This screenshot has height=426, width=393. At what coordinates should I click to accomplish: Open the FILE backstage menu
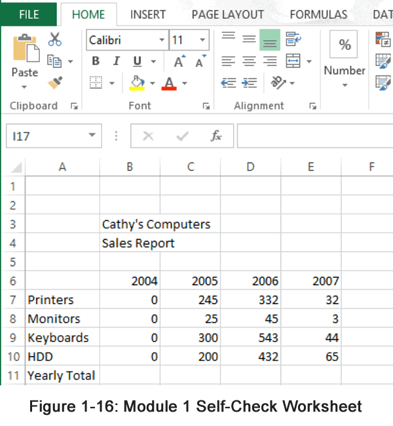click(28, 14)
